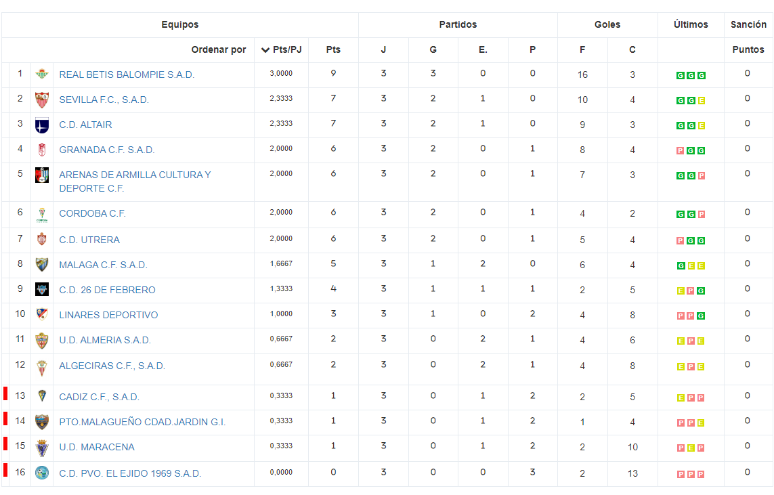Click the C.D. Utrera club crest

(42, 239)
